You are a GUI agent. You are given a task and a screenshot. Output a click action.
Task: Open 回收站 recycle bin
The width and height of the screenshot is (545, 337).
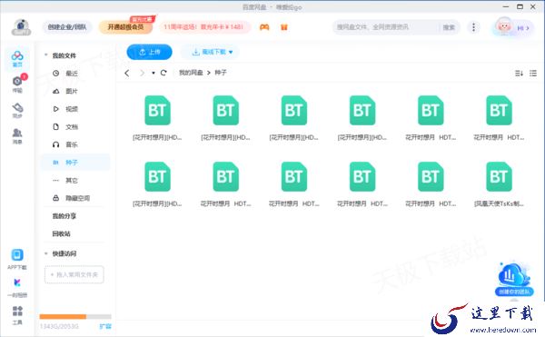click(x=62, y=233)
